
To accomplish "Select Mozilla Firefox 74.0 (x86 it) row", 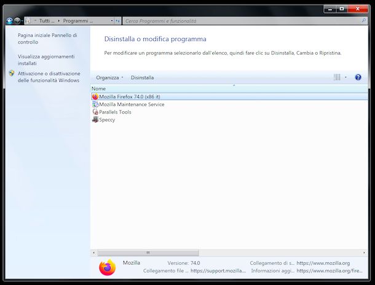I will pos(229,96).
